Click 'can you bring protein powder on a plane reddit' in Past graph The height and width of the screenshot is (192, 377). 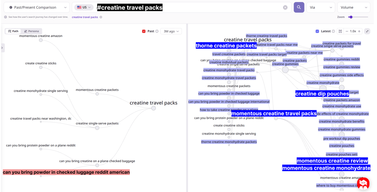(41, 145)
